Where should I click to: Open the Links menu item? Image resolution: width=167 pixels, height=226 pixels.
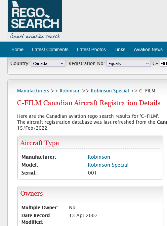(x=120, y=49)
